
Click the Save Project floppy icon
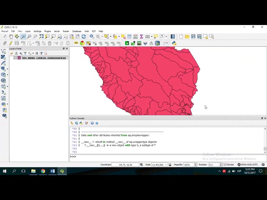click(193, 36)
